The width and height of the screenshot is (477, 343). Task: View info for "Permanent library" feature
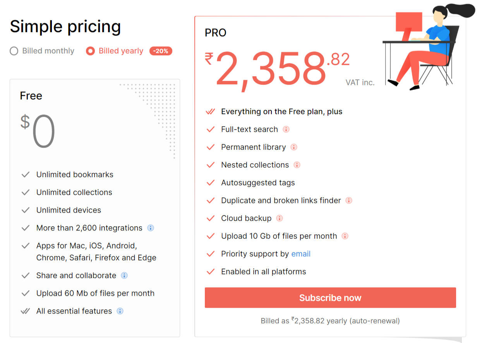coord(293,147)
